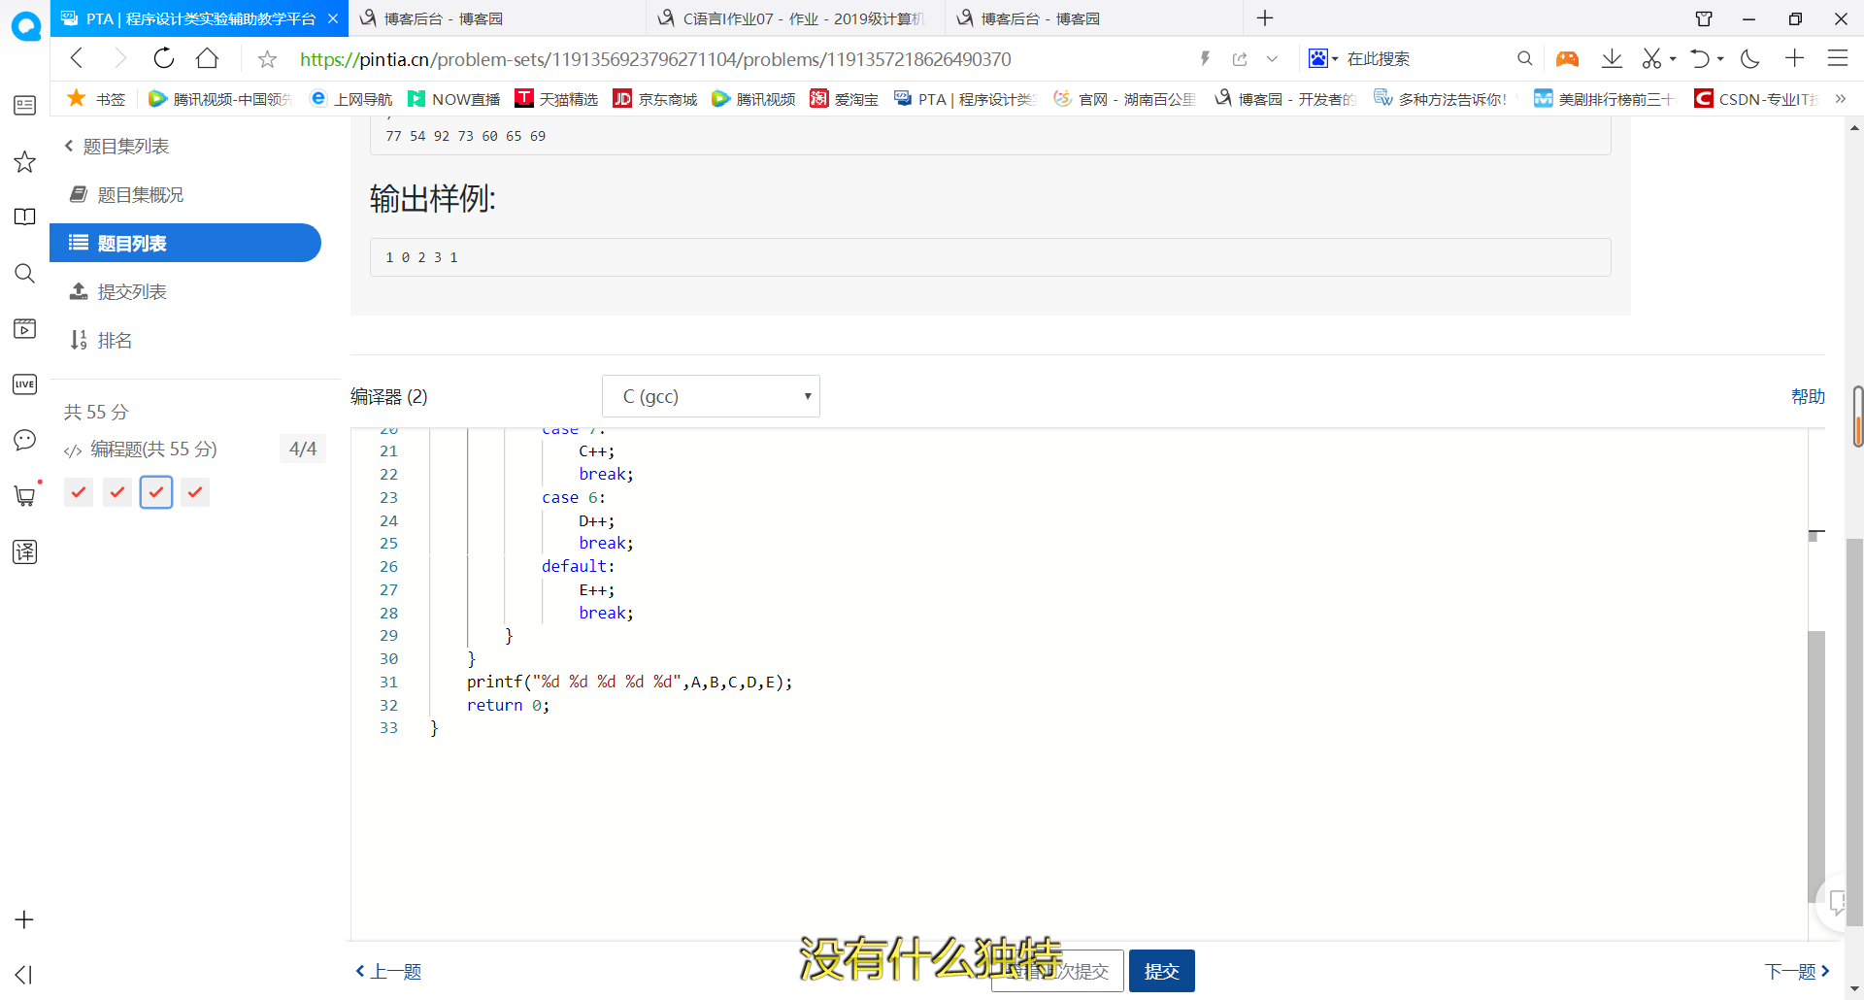1864x1000 pixels.
Task: Expand the undo options arrow
Action: point(1720,59)
